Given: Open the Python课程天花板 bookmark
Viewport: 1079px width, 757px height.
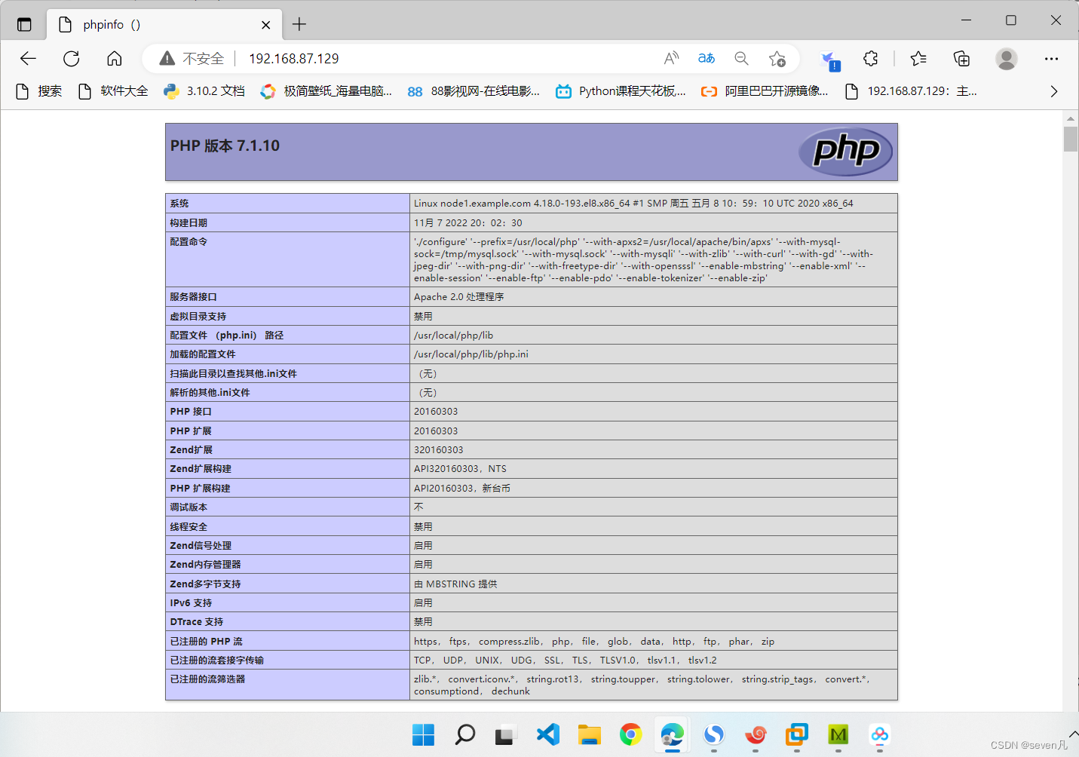Looking at the screenshot, I should click(621, 91).
